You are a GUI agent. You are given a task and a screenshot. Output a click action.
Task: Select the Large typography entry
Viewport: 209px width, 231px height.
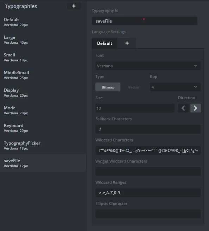click(x=43, y=40)
